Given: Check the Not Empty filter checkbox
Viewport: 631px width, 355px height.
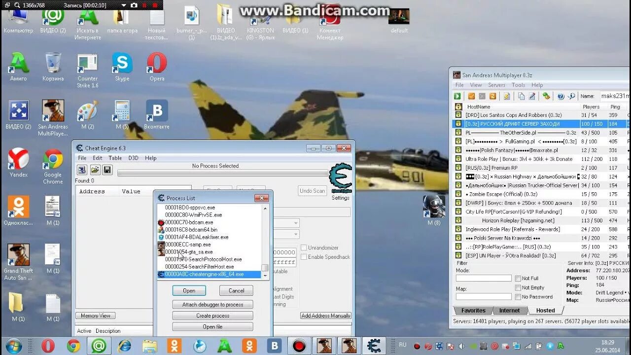Looking at the screenshot, I should [x=518, y=287].
